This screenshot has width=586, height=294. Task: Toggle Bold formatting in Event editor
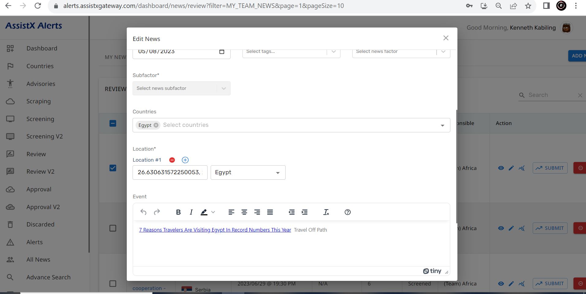(x=178, y=212)
